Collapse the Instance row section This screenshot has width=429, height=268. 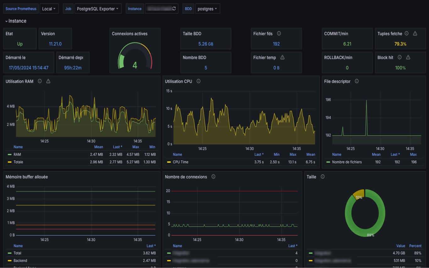16,21
